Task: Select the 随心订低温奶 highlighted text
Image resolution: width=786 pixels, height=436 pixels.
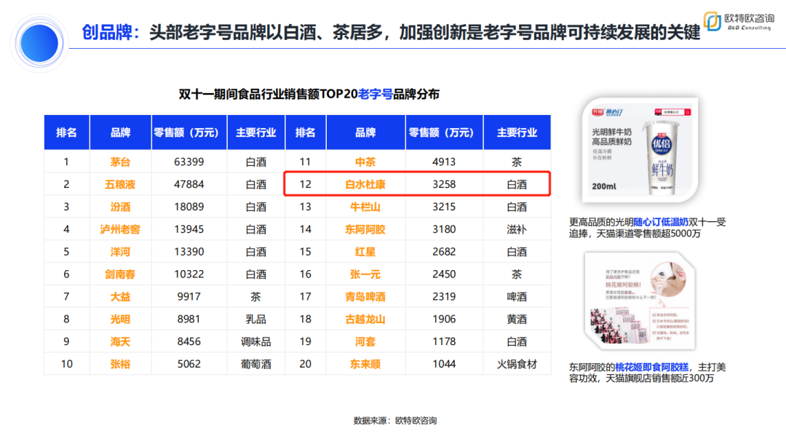Action: [661, 222]
